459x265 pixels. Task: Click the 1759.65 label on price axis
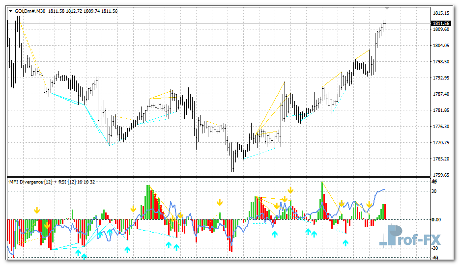pyautogui.click(x=441, y=175)
